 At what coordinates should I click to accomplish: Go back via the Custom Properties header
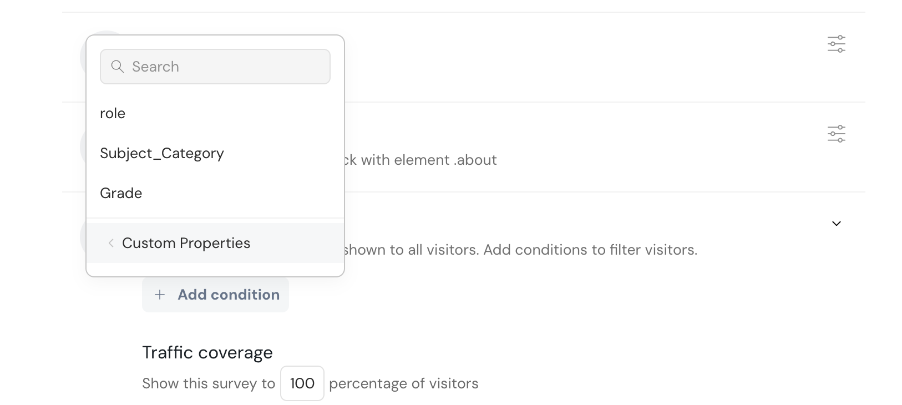coord(186,243)
